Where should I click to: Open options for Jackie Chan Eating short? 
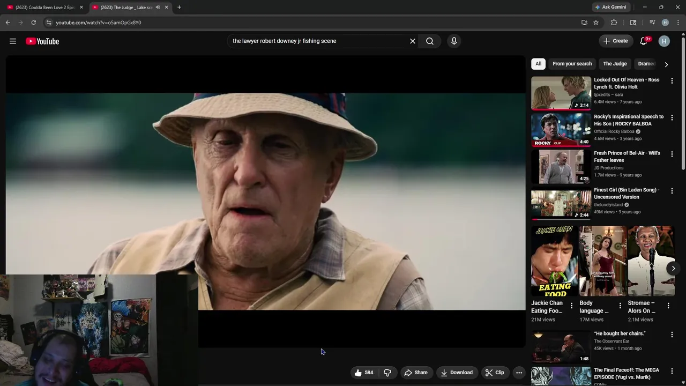571,306
